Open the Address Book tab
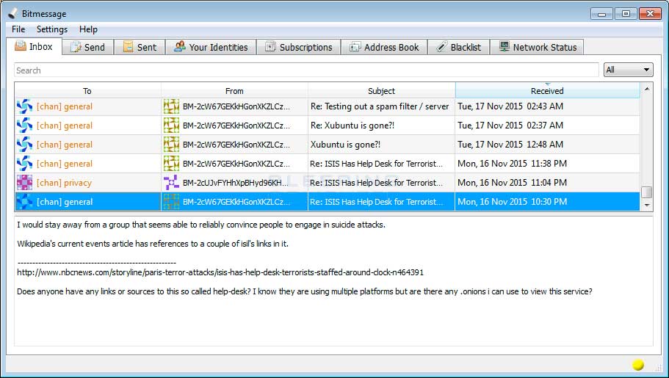This screenshot has width=669, height=378. (384, 47)
